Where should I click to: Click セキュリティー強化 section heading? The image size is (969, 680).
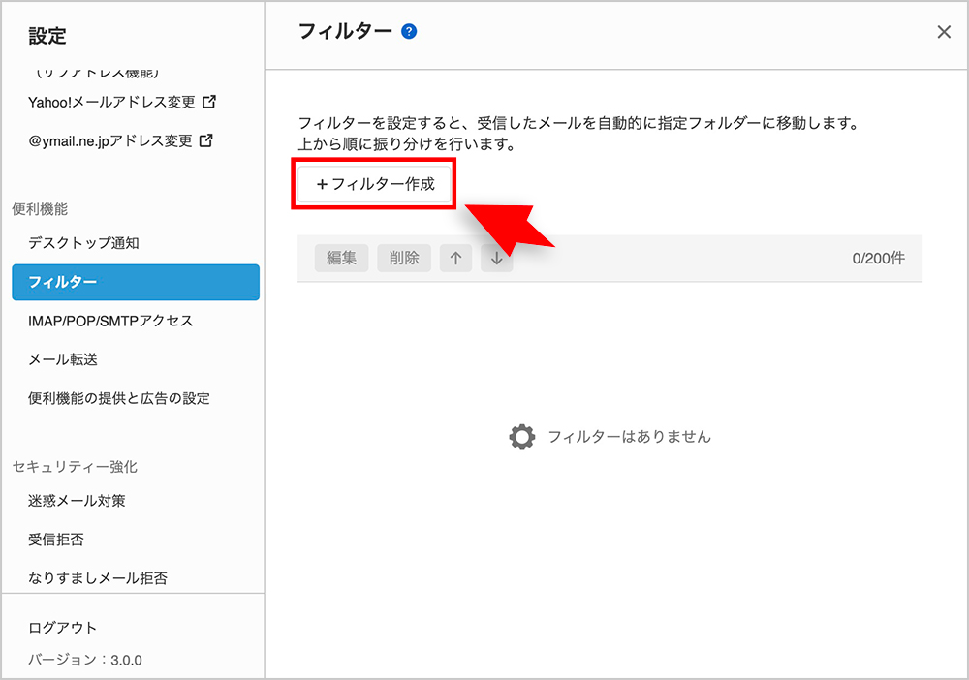75,467
